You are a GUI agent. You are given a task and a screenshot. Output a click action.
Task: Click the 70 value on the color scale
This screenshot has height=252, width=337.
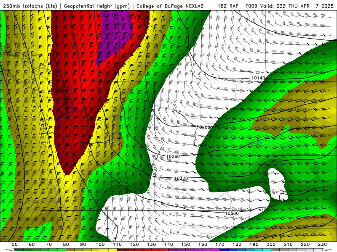pyautogui.click(x=49, y=244)
